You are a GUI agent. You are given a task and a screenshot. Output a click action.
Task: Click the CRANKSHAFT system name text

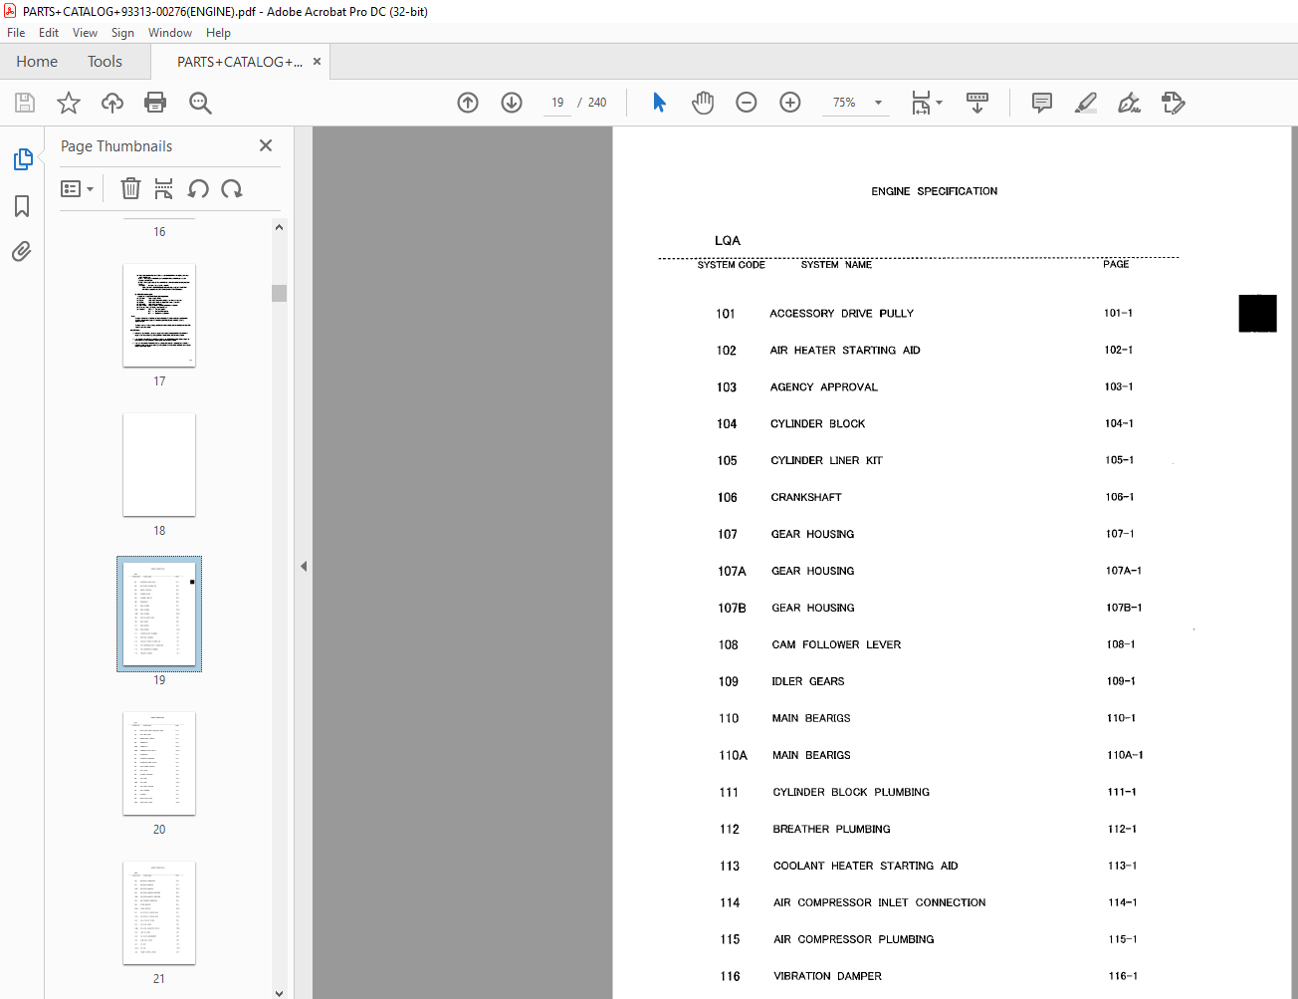click(806, 497)
